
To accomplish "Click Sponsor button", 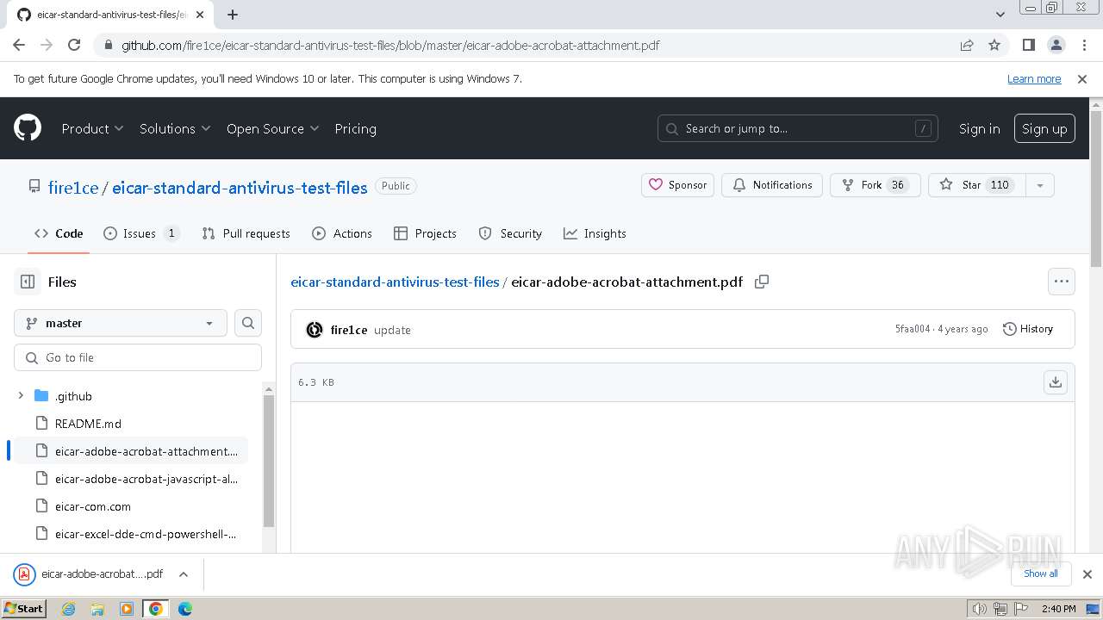I will coord(677,185).
